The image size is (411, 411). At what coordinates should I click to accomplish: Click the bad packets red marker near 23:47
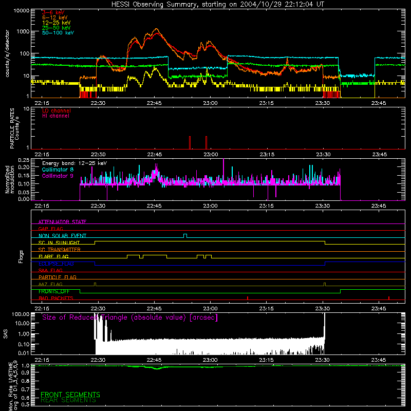coord(389,298)
